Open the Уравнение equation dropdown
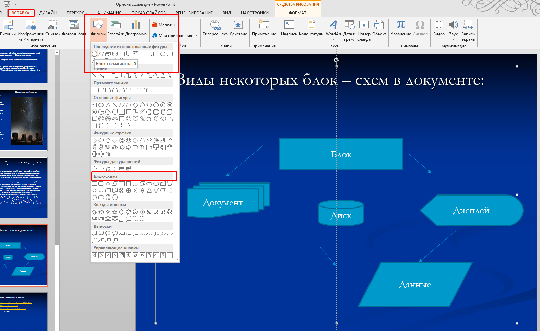This screenshot has width=540, height=331. (401, 39)
